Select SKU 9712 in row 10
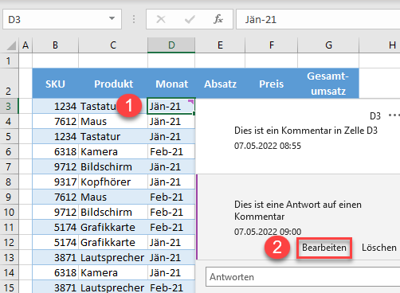 (55, 212)
